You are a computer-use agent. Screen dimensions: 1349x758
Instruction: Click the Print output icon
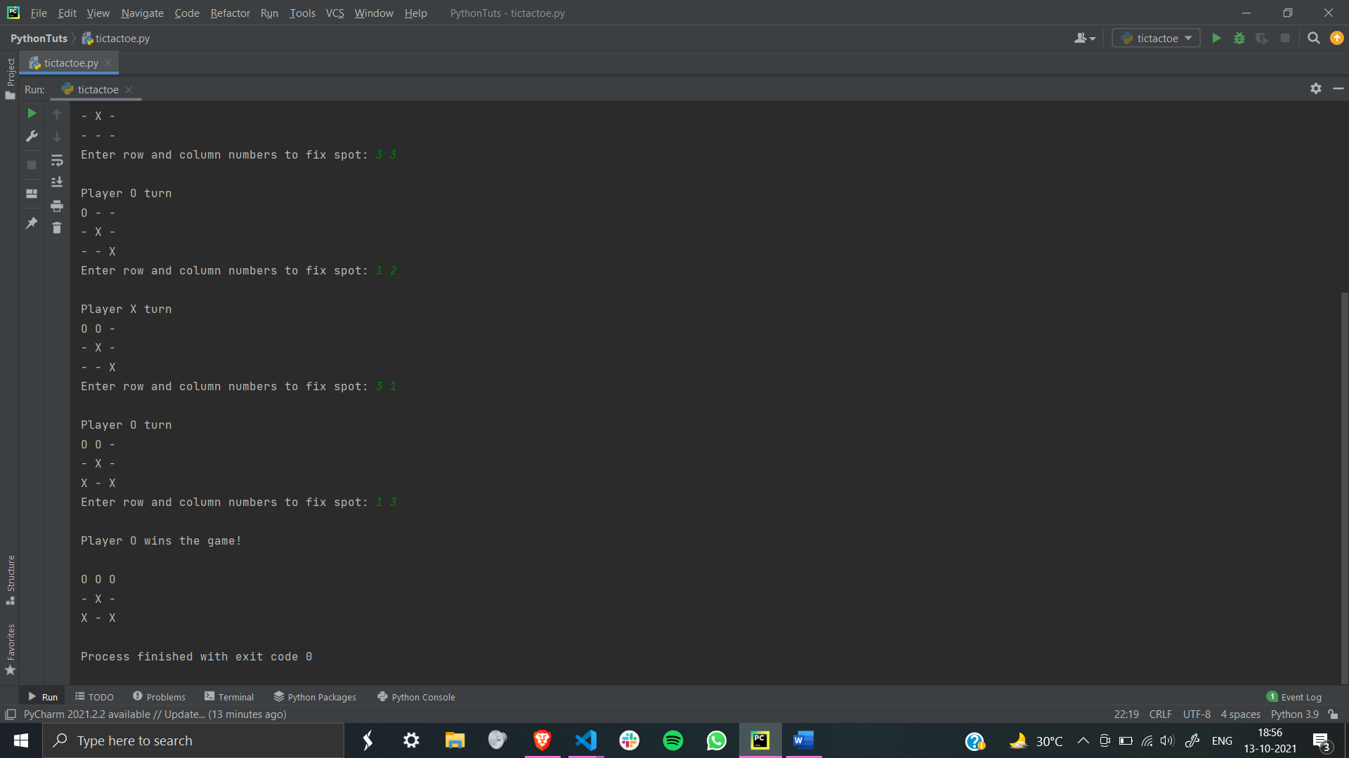(57, 206)
